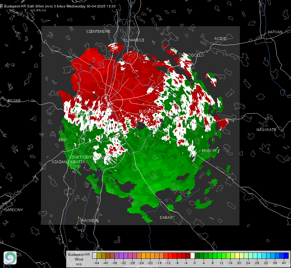Click the BICSKE city label
This screenshot has width=291, height=268.
(x=14, y=100)
